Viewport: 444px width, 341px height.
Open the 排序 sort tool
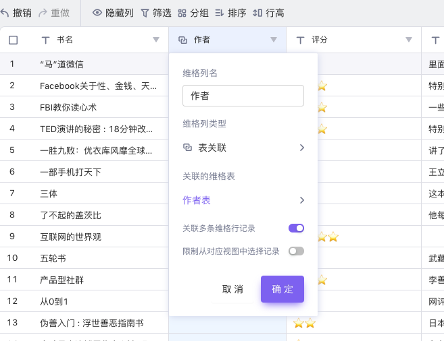[x=220, y=13]
